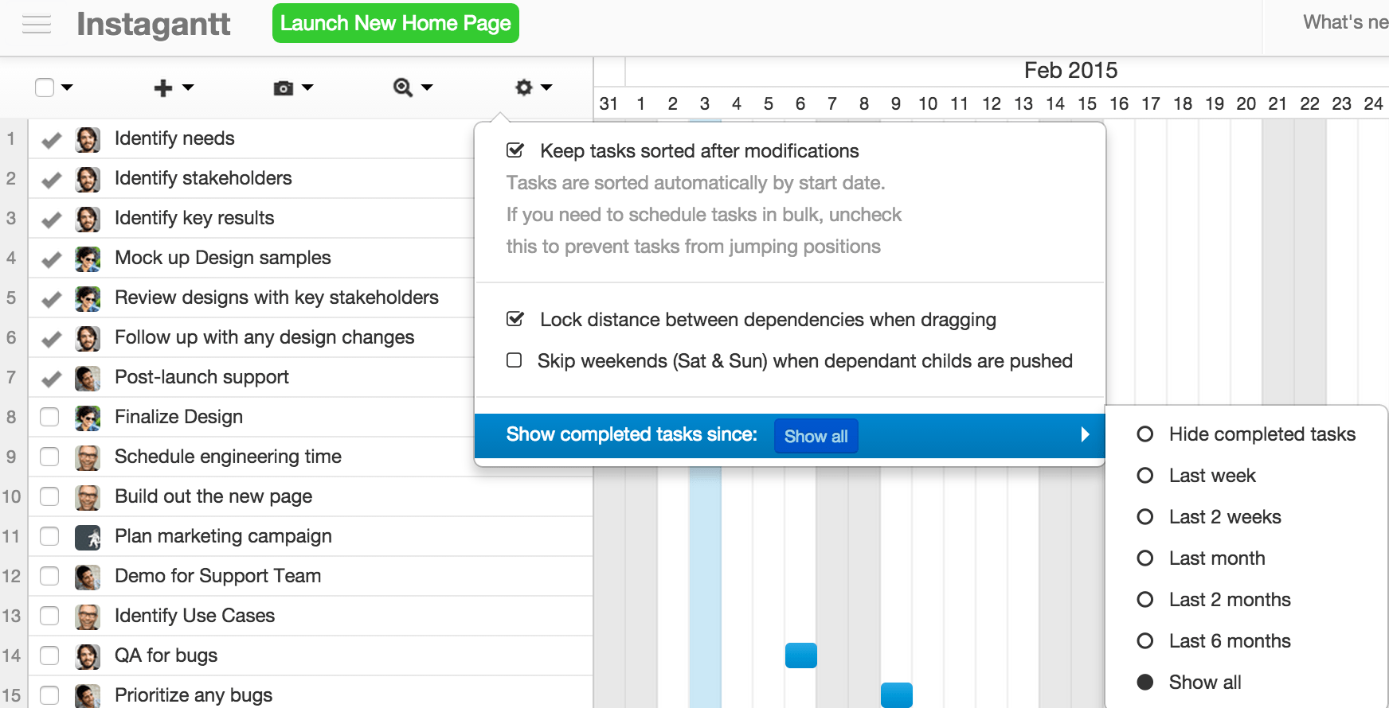
Task: Click avatar of Post-launch support task
Action: tap(88, 378)
